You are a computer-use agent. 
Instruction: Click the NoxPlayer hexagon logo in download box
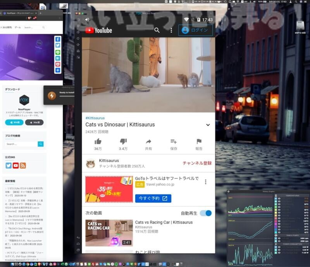tap(24, 100)
